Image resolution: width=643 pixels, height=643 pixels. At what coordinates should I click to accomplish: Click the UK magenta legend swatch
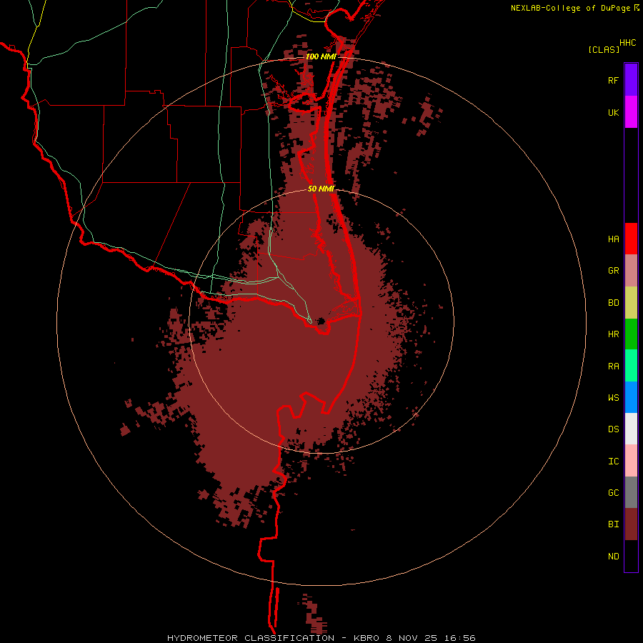(x=631, y=112)
